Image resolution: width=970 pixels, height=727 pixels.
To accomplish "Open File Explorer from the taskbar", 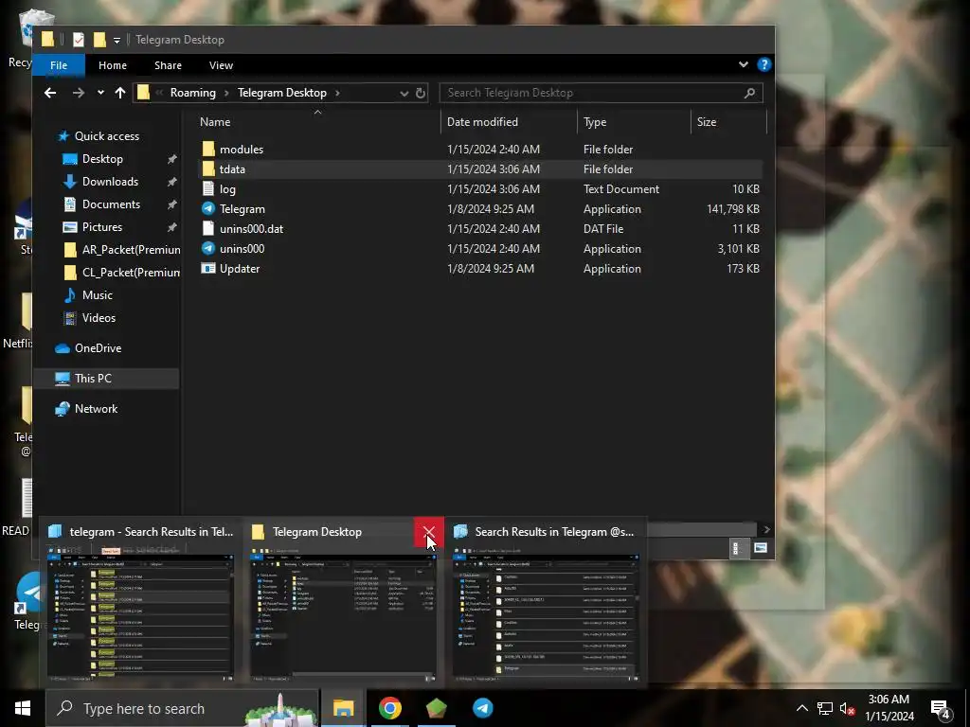I will click(343, 708).
